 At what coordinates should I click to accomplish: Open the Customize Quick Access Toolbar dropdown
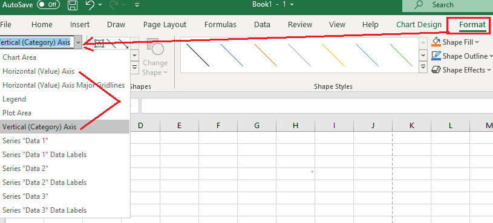coord(137,5)
